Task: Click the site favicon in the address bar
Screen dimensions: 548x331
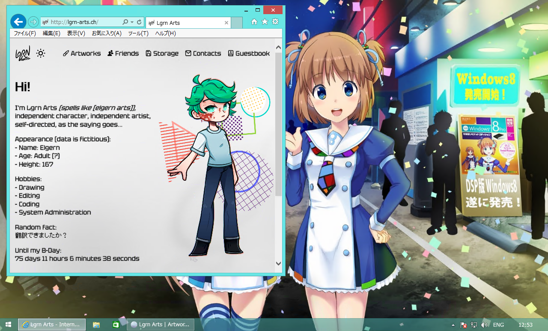Action: tap(45, 22)
